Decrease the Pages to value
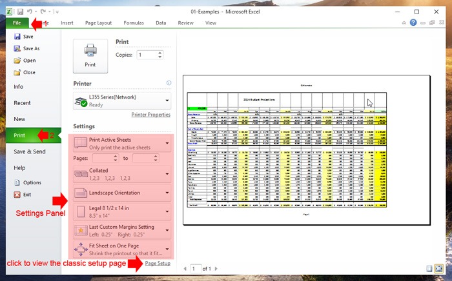Screen dimensions: 452x281 [x=156, y=160]
